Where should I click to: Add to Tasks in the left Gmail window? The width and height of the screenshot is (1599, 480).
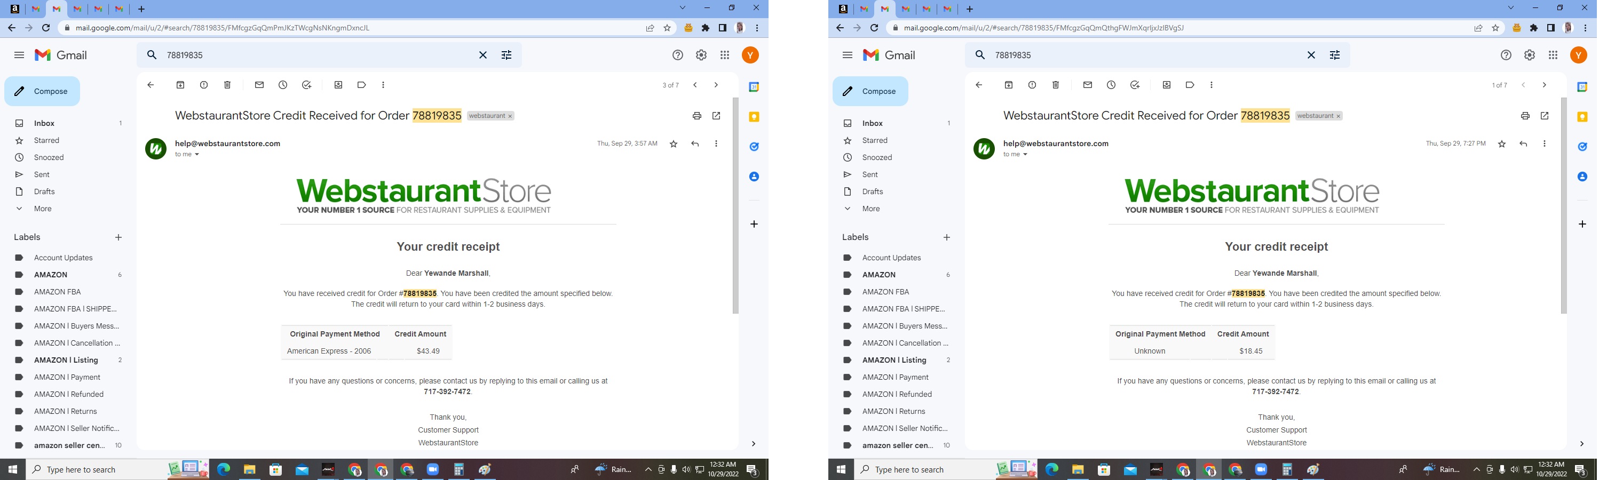[x=307, y=85]
